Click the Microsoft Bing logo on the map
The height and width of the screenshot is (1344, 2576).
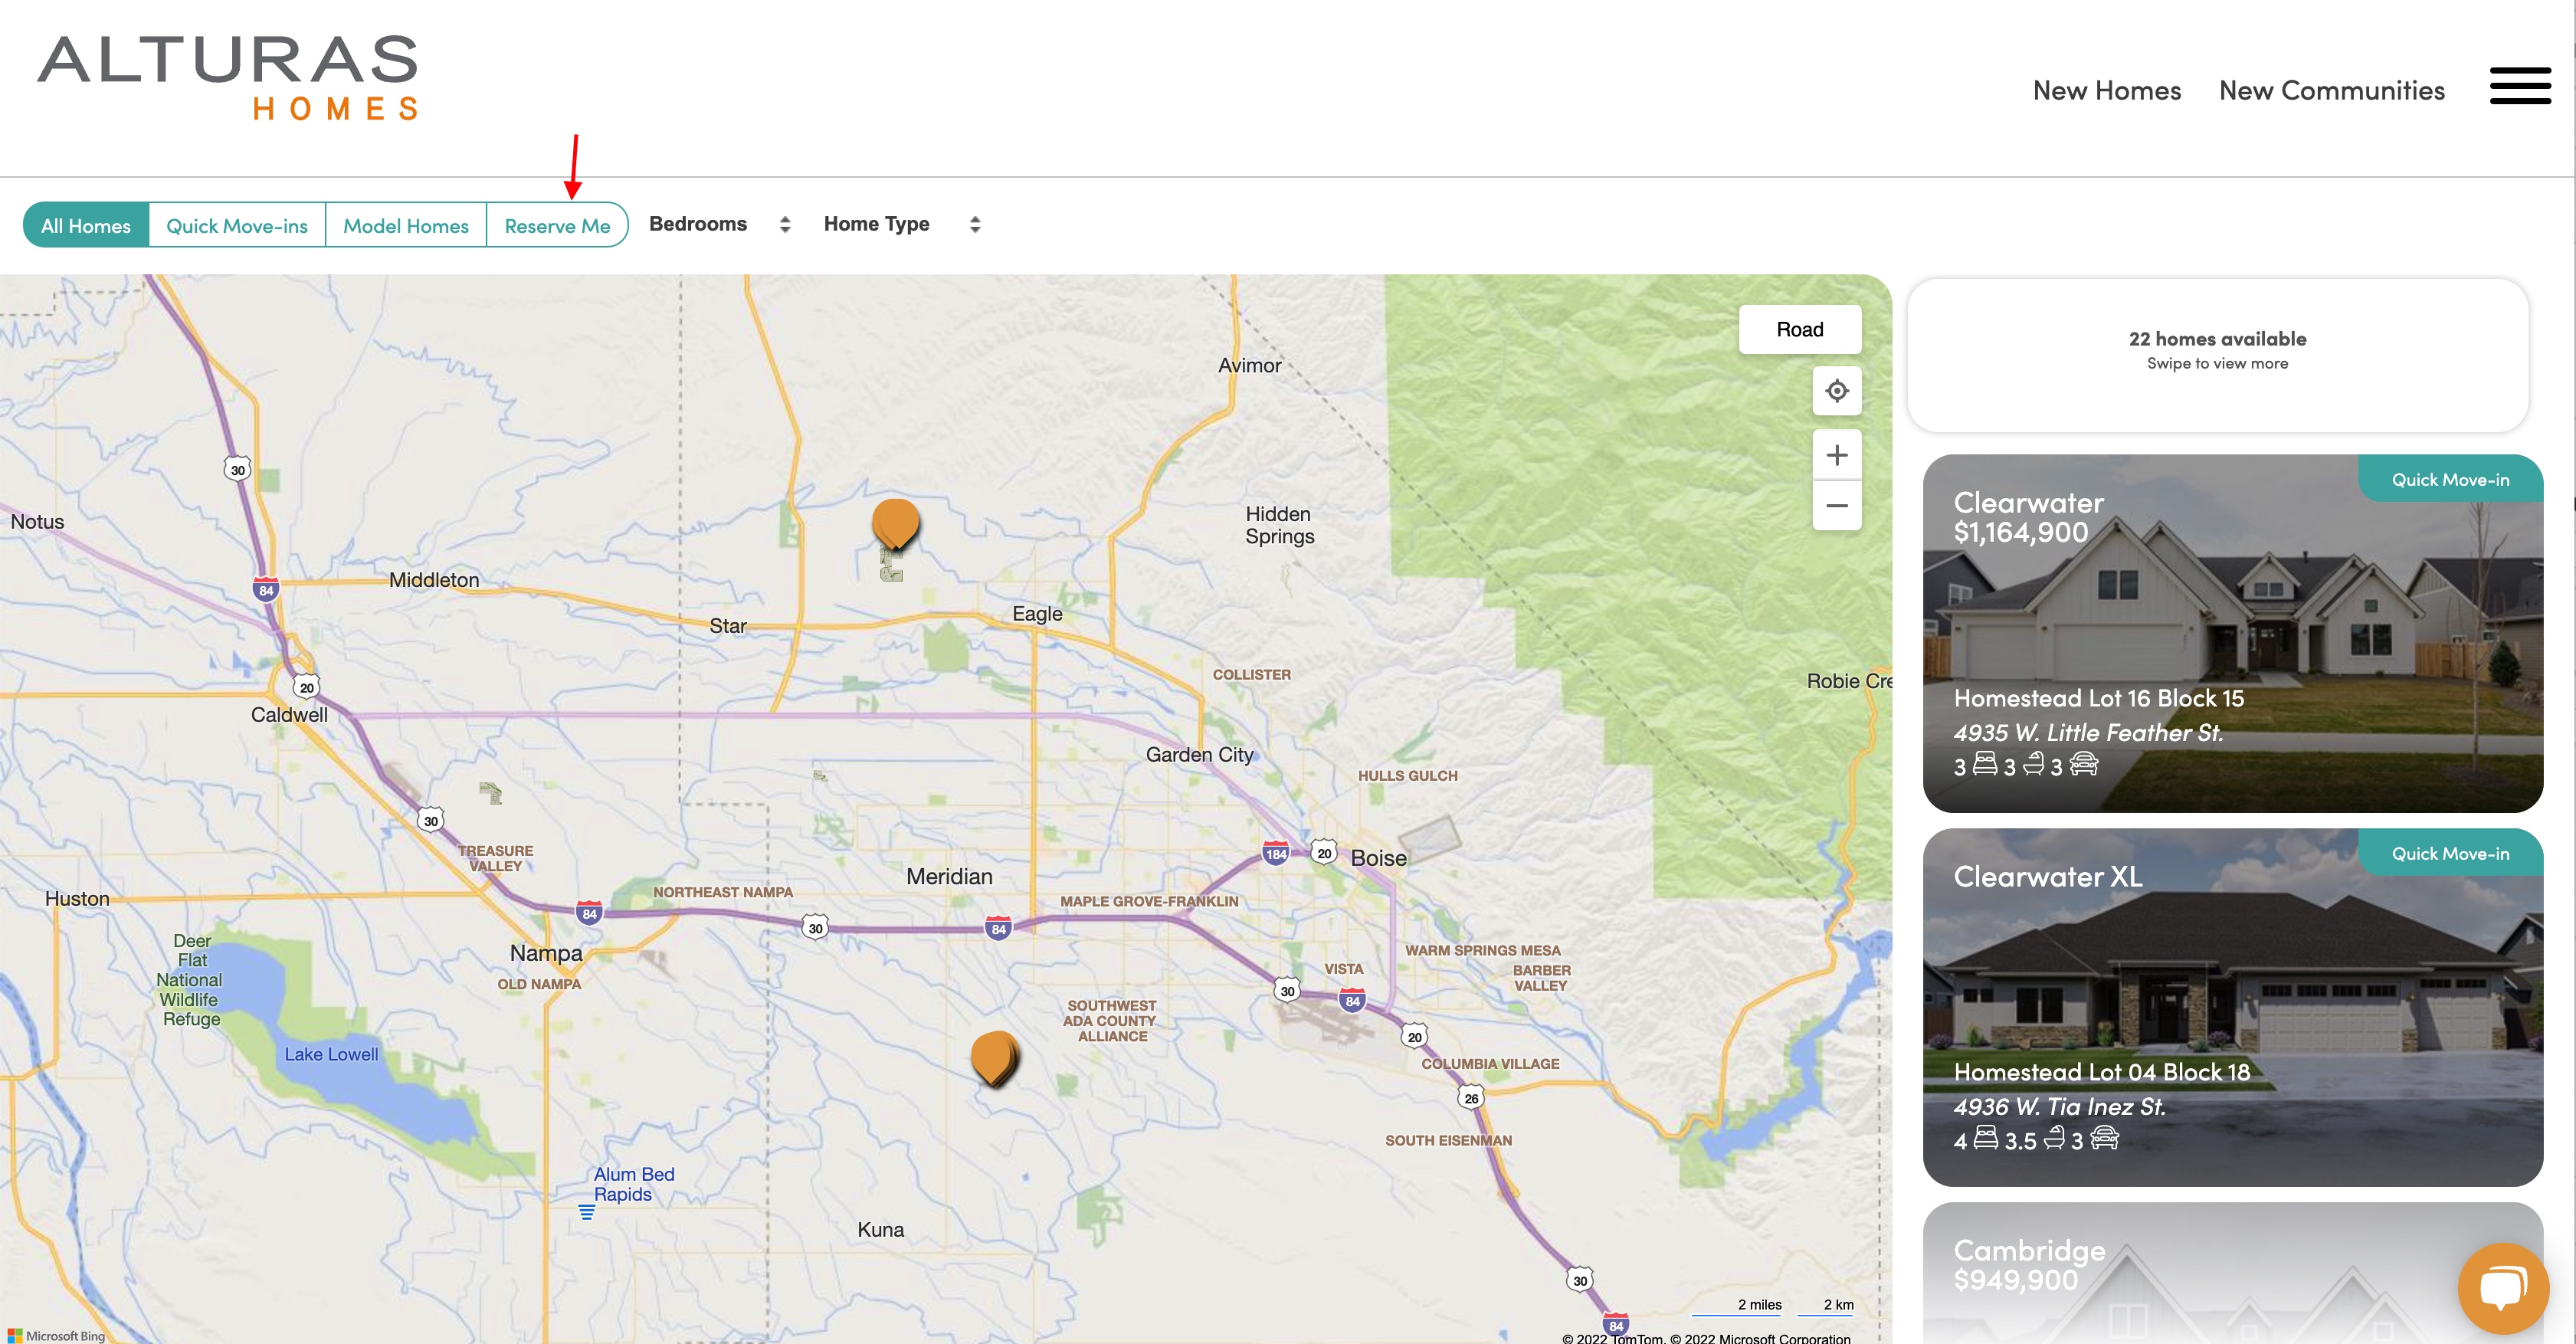pos(56,1335)
